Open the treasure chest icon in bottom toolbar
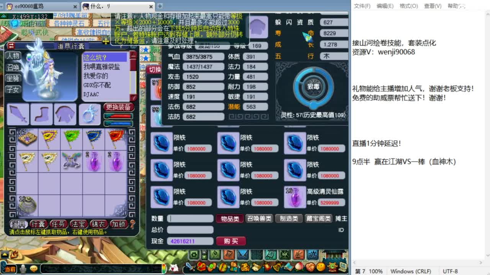490x275 pixels. click(x=201, y=266)
